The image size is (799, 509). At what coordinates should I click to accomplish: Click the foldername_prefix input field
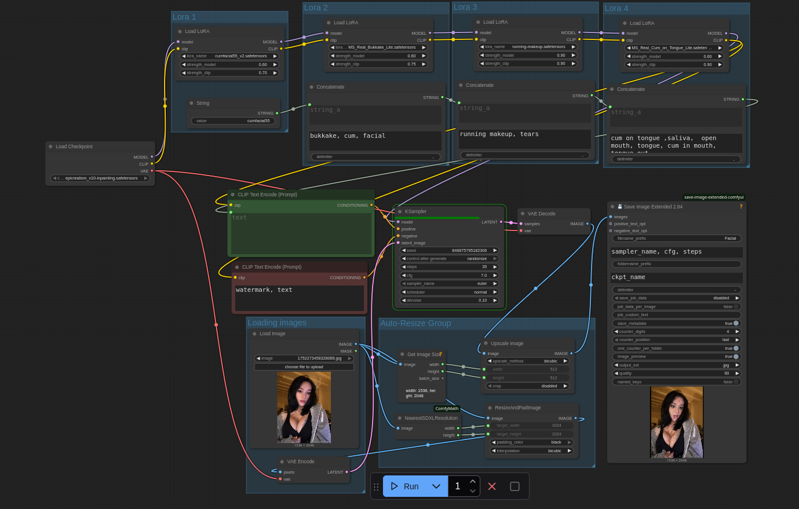[x=677, y=263]
